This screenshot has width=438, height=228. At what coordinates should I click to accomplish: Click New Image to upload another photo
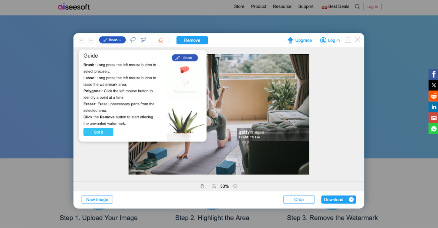pyautogui.click(x=97, y=199)
